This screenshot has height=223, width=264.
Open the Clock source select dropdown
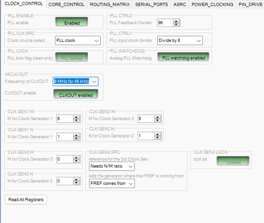click(78, 41)
